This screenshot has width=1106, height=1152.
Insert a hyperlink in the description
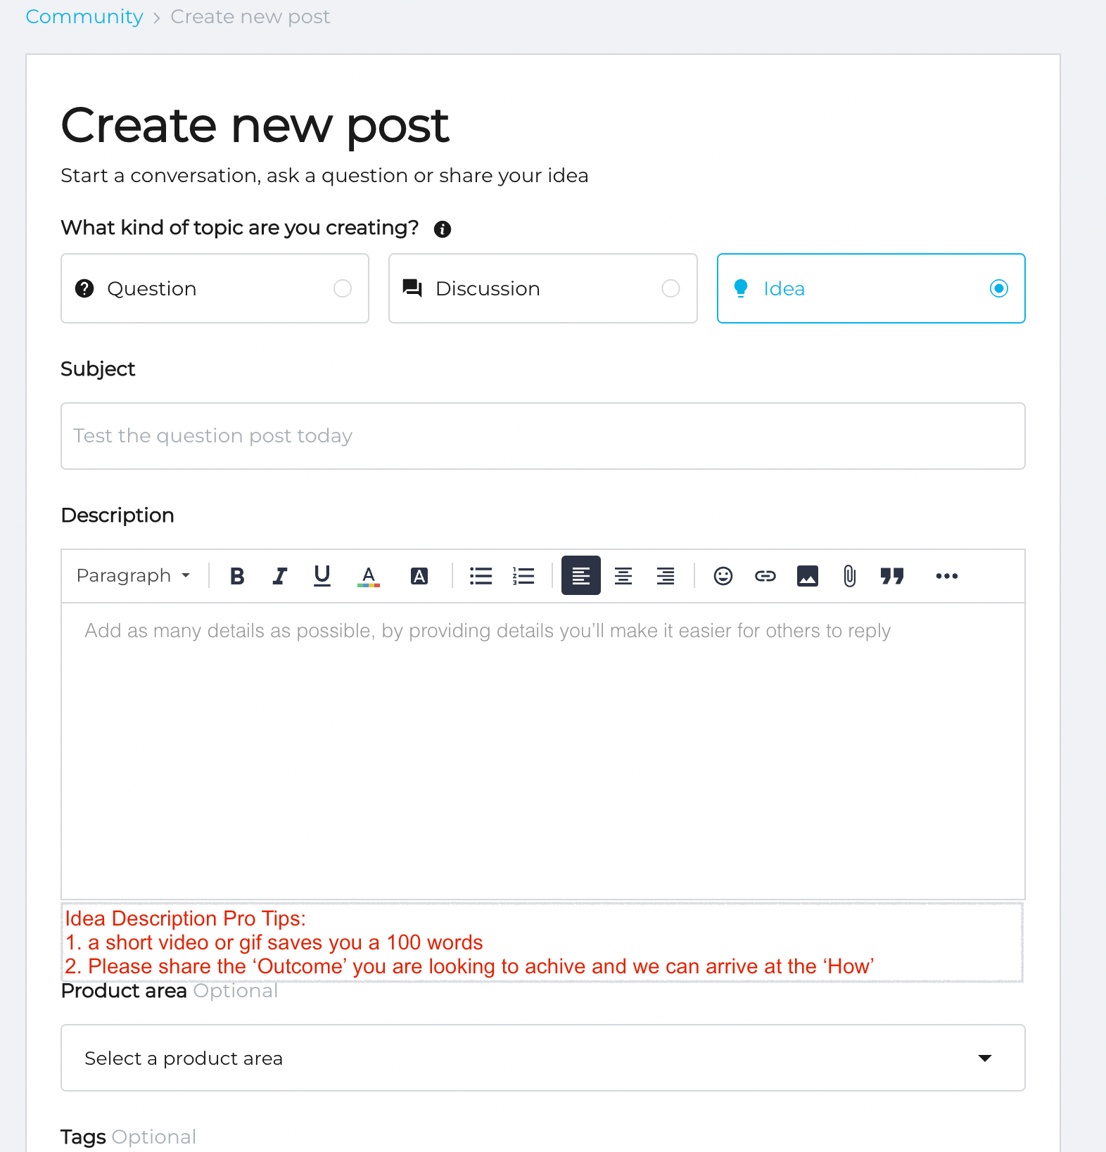pos(765,576)
